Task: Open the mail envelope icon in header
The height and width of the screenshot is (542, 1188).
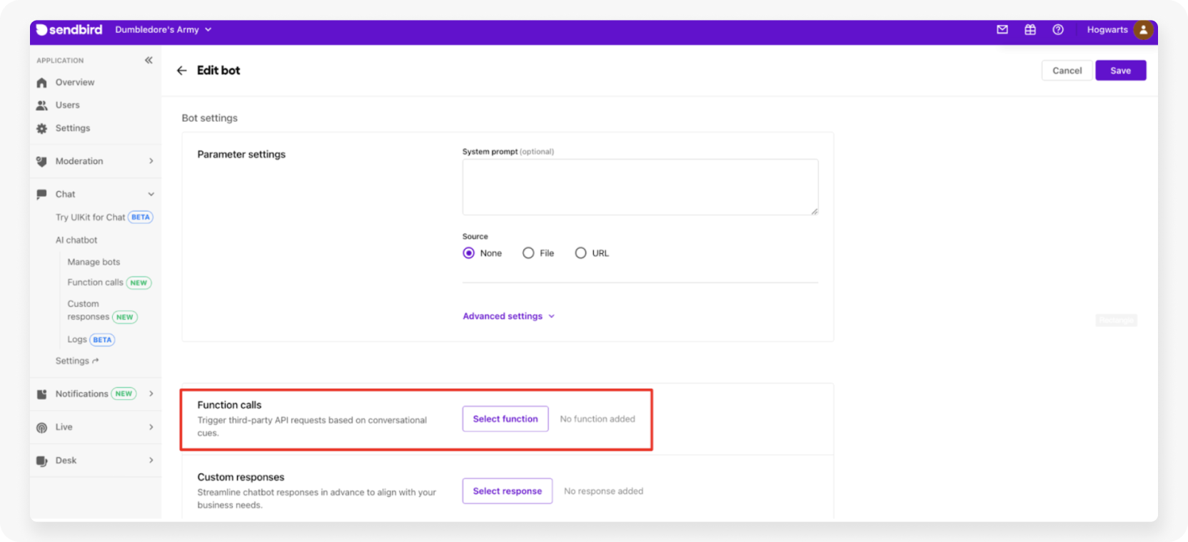Action: [1002, 30]
